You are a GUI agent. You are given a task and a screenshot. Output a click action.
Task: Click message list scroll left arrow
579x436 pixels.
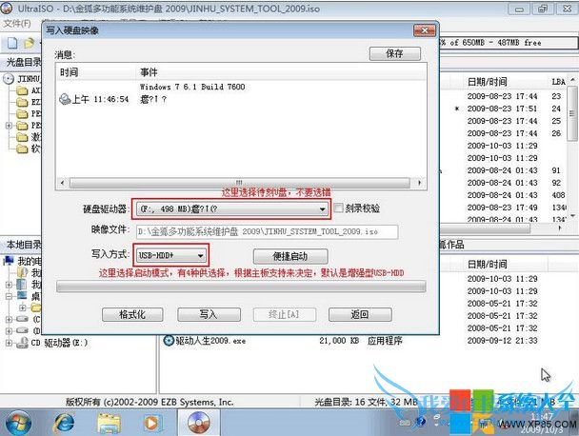(63, 183)
